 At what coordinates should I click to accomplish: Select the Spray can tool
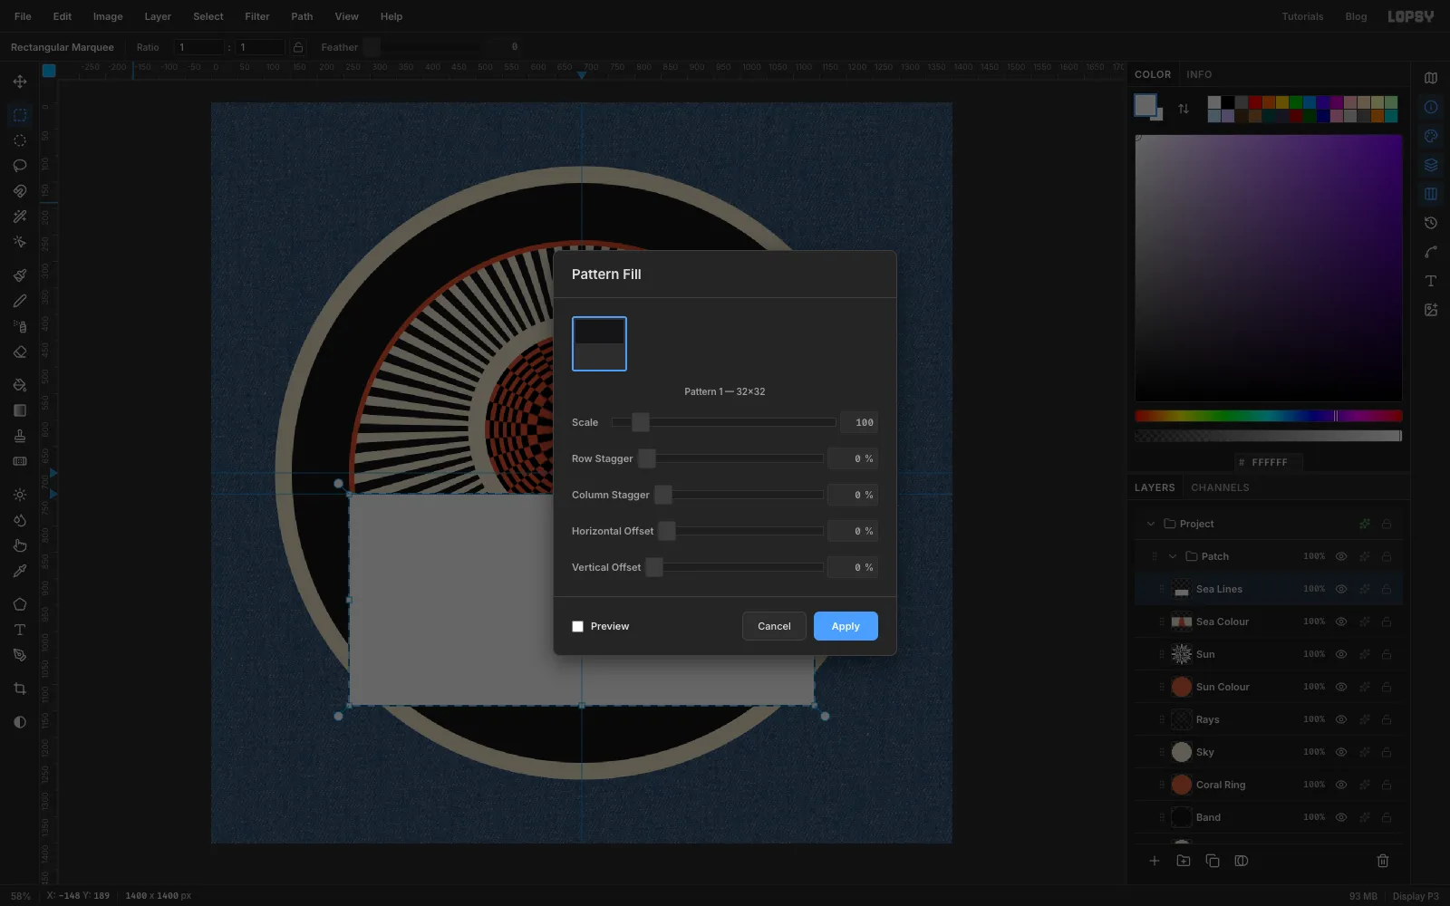[20, 326]
